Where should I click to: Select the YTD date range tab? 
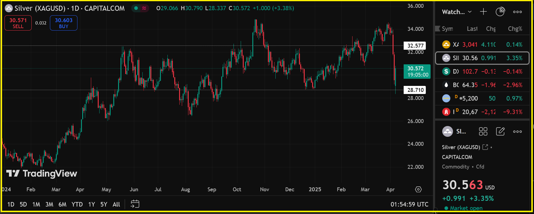(77, 204)
